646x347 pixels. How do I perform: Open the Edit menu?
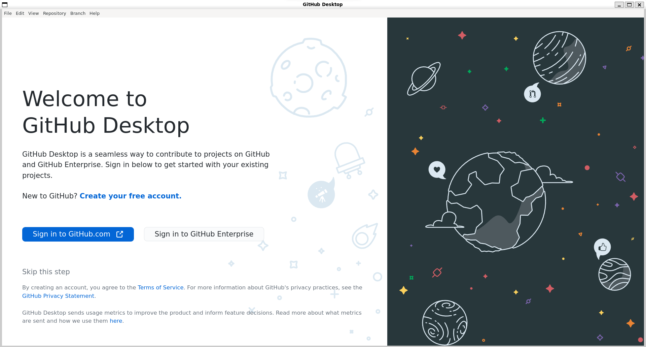pyautogui.click(x=20, y=13)
